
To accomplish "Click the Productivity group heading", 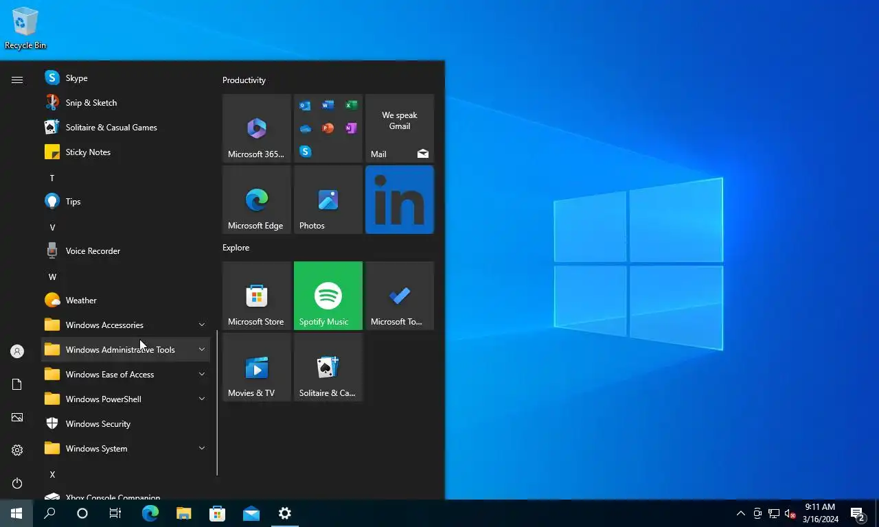I will coord(244,80).
